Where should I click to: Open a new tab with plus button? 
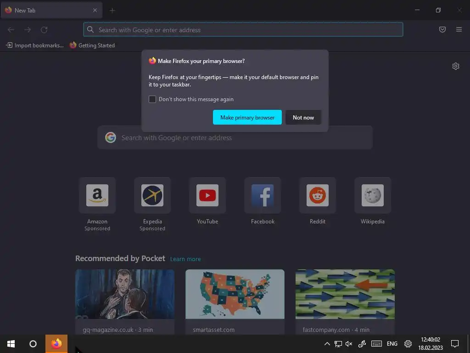point(112,11)
